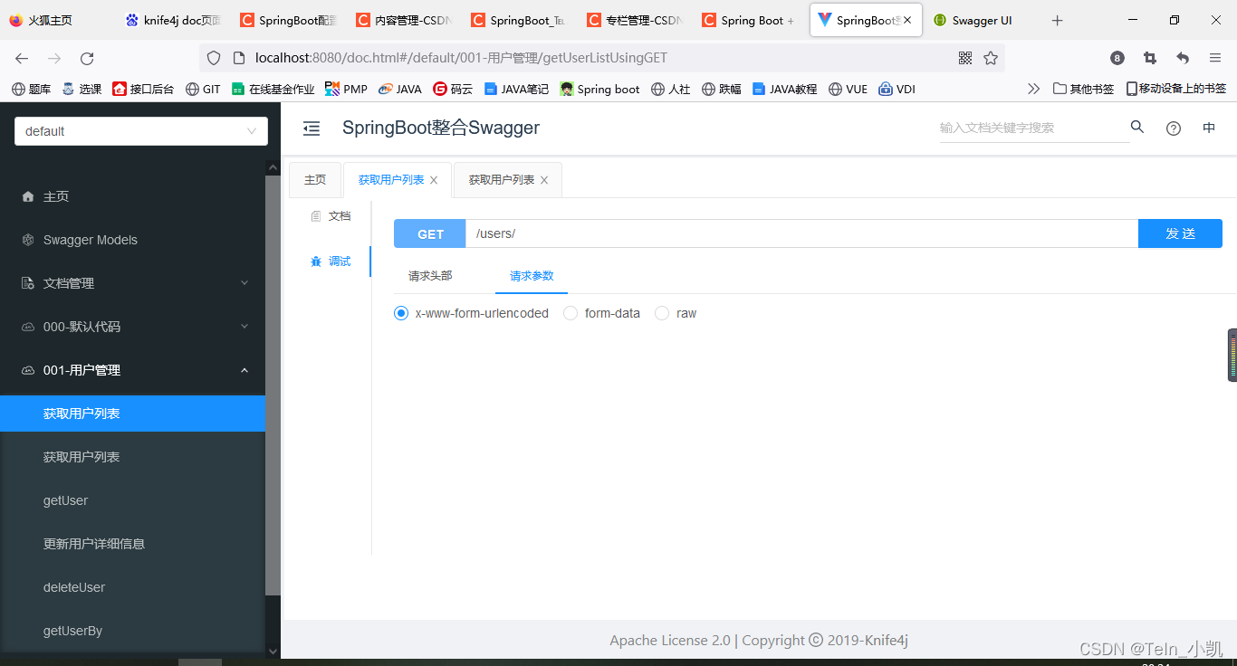
Task: Focus the 输入文档关键字搜索 search box
Action: (x=1034, y=128)
